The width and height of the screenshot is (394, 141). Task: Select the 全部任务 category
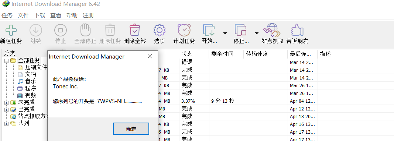[29, 60]
